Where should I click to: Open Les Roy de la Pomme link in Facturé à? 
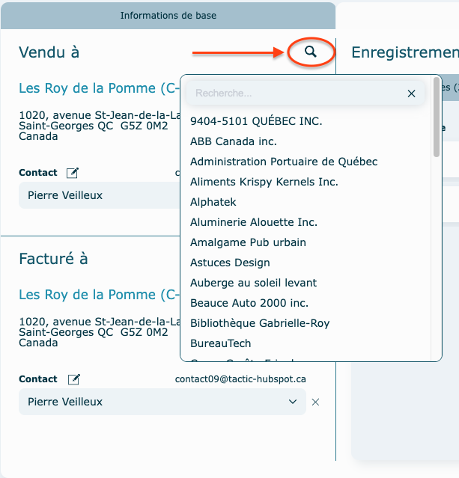pos(97,295)
